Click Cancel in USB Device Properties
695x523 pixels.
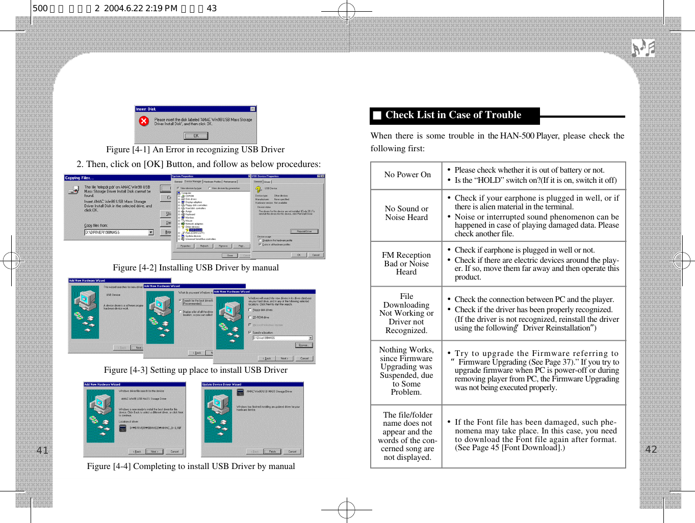[x=316, y=255]
